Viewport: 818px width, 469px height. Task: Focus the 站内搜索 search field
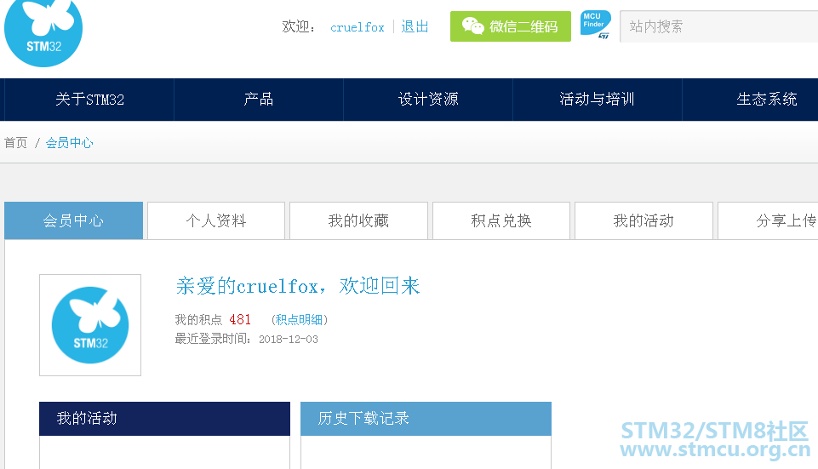(x=718, y=26)
